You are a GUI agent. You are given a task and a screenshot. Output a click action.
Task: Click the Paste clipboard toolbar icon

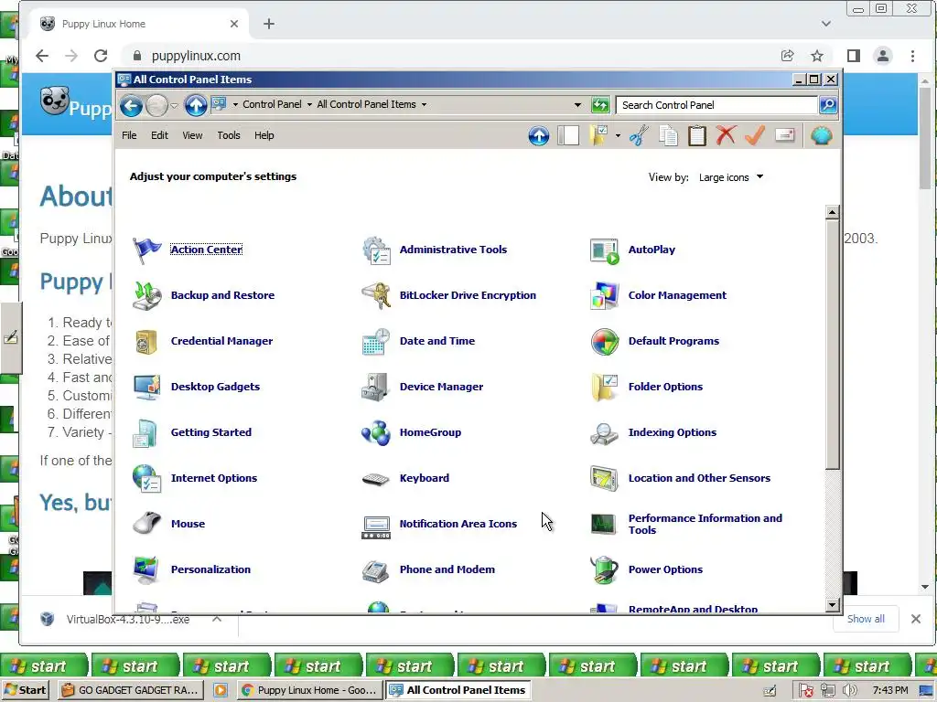click(696, 135)
